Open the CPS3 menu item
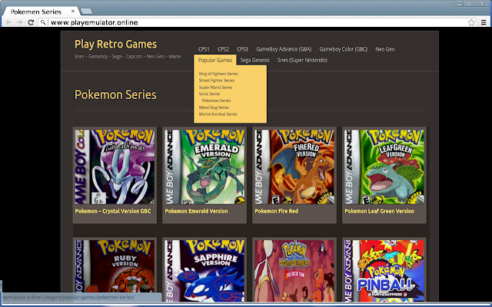This screenshot has width=492, height=307. tap(242, 49)
